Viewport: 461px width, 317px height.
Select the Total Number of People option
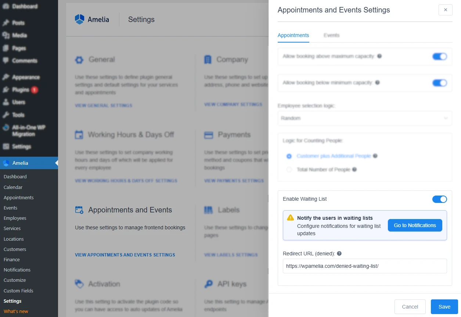point(289,170)
